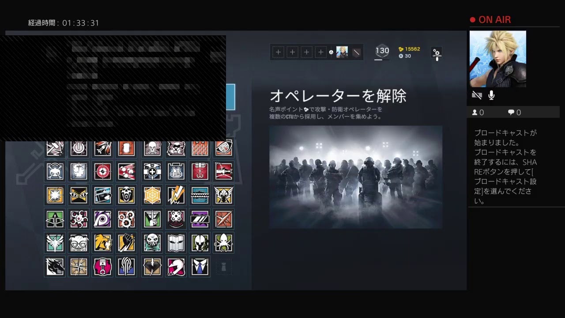Select Twitch drone skull icon
565x318 pixels.
[55, 171]
